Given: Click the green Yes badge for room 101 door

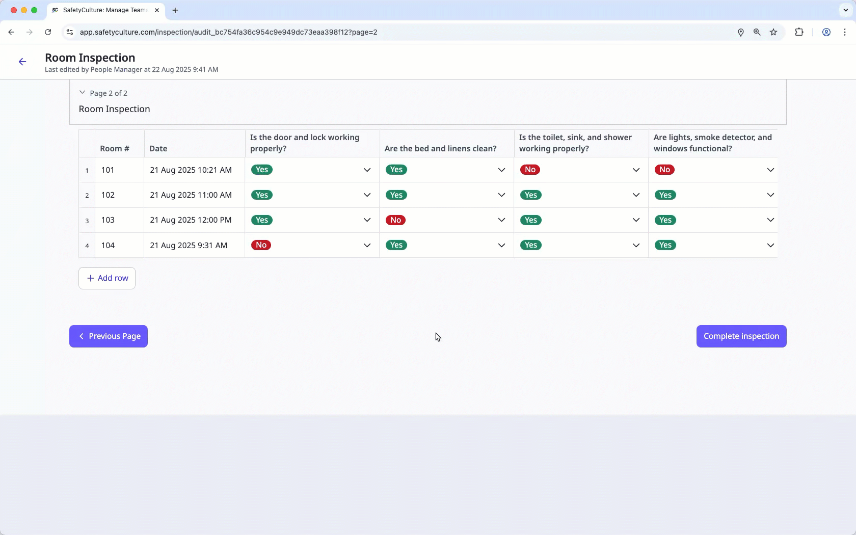Looking at the screenshot, I should (262, 170).
